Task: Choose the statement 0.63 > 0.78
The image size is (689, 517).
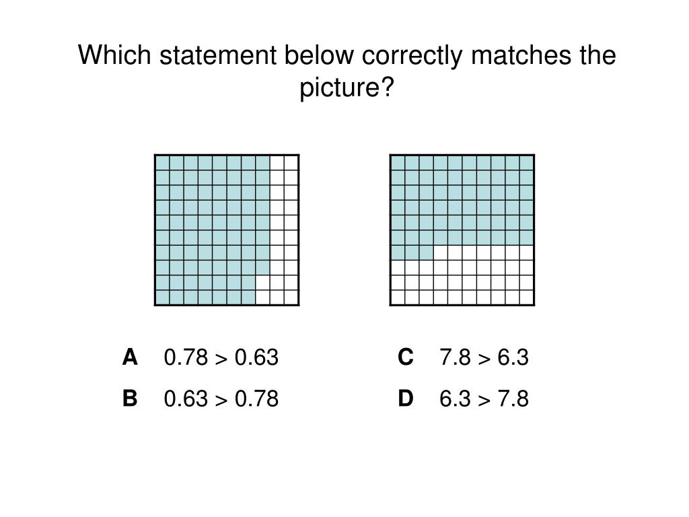Action: tap(221, 399)
